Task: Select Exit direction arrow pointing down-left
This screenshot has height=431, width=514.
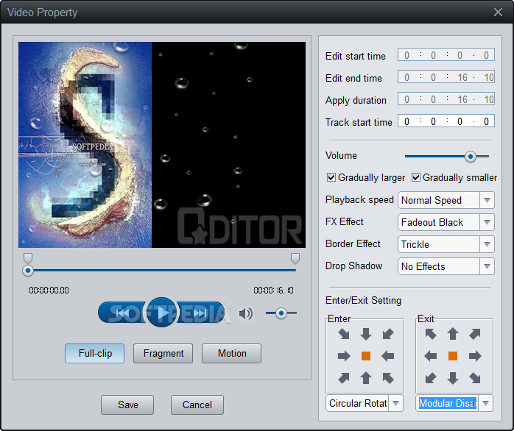Action: [x=431, y=378]
